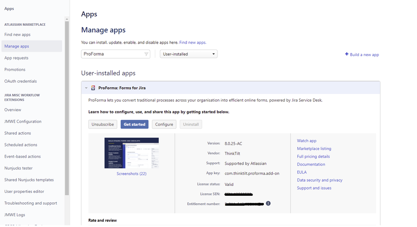This screenshot has width=417, height=227.
Task: Open JMWE Overview sidebar item
Action: (13, 110)
